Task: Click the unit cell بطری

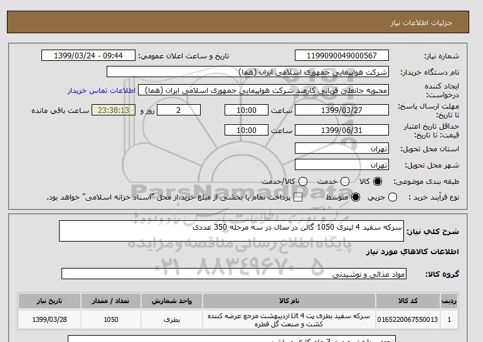Action: pyautogui.click(x=172, y=319)
